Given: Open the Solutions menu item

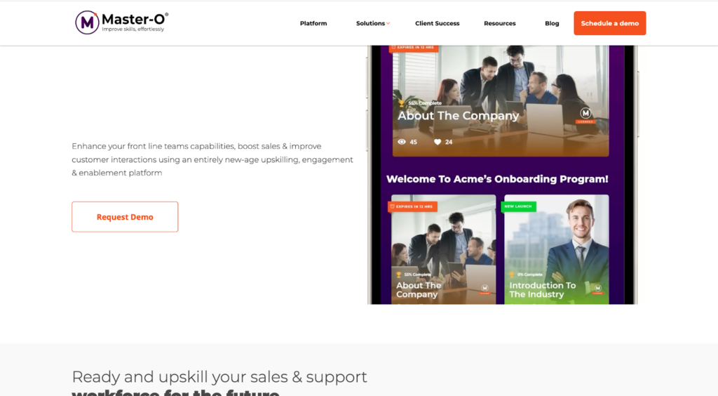Looking at the screenshot, I should tap(370, 23).
